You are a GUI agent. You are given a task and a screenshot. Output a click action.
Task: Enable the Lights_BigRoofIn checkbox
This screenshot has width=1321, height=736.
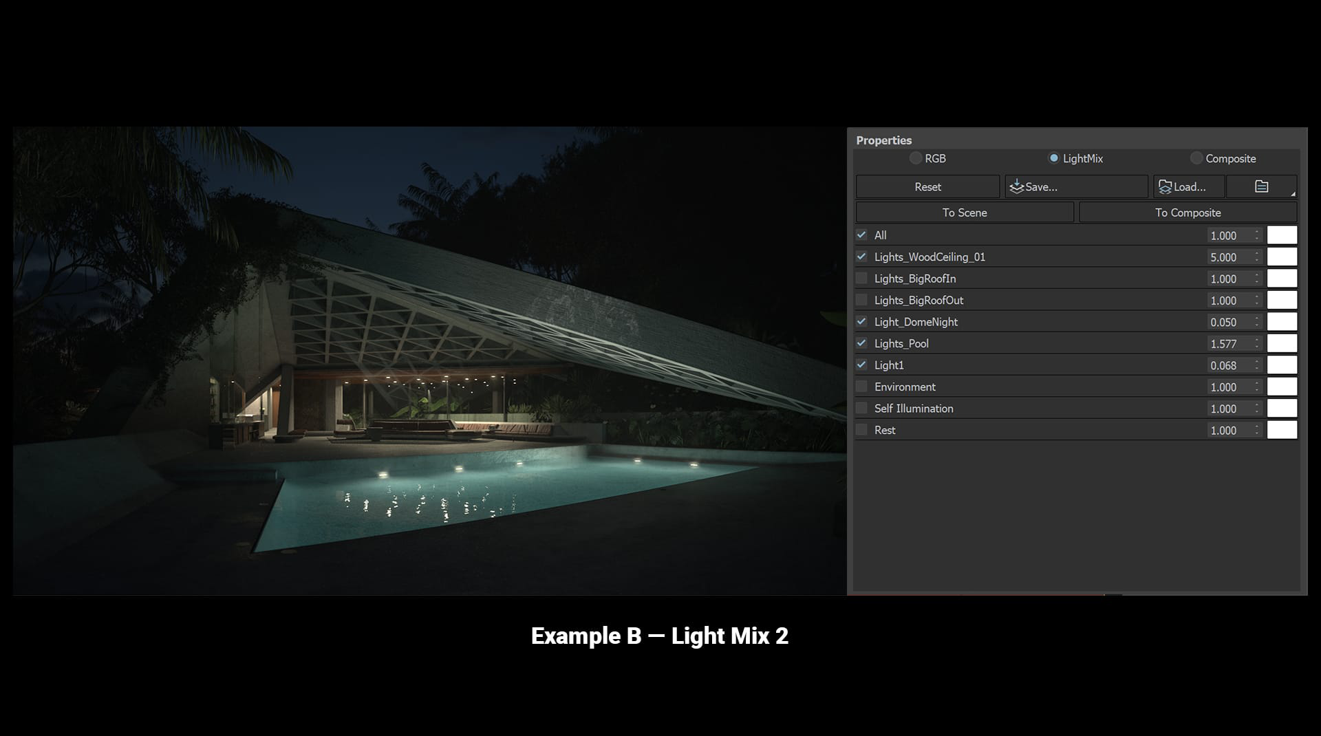[x=861, y=279]
